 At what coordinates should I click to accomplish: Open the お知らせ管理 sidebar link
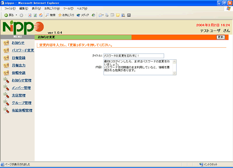coord(22,80)
